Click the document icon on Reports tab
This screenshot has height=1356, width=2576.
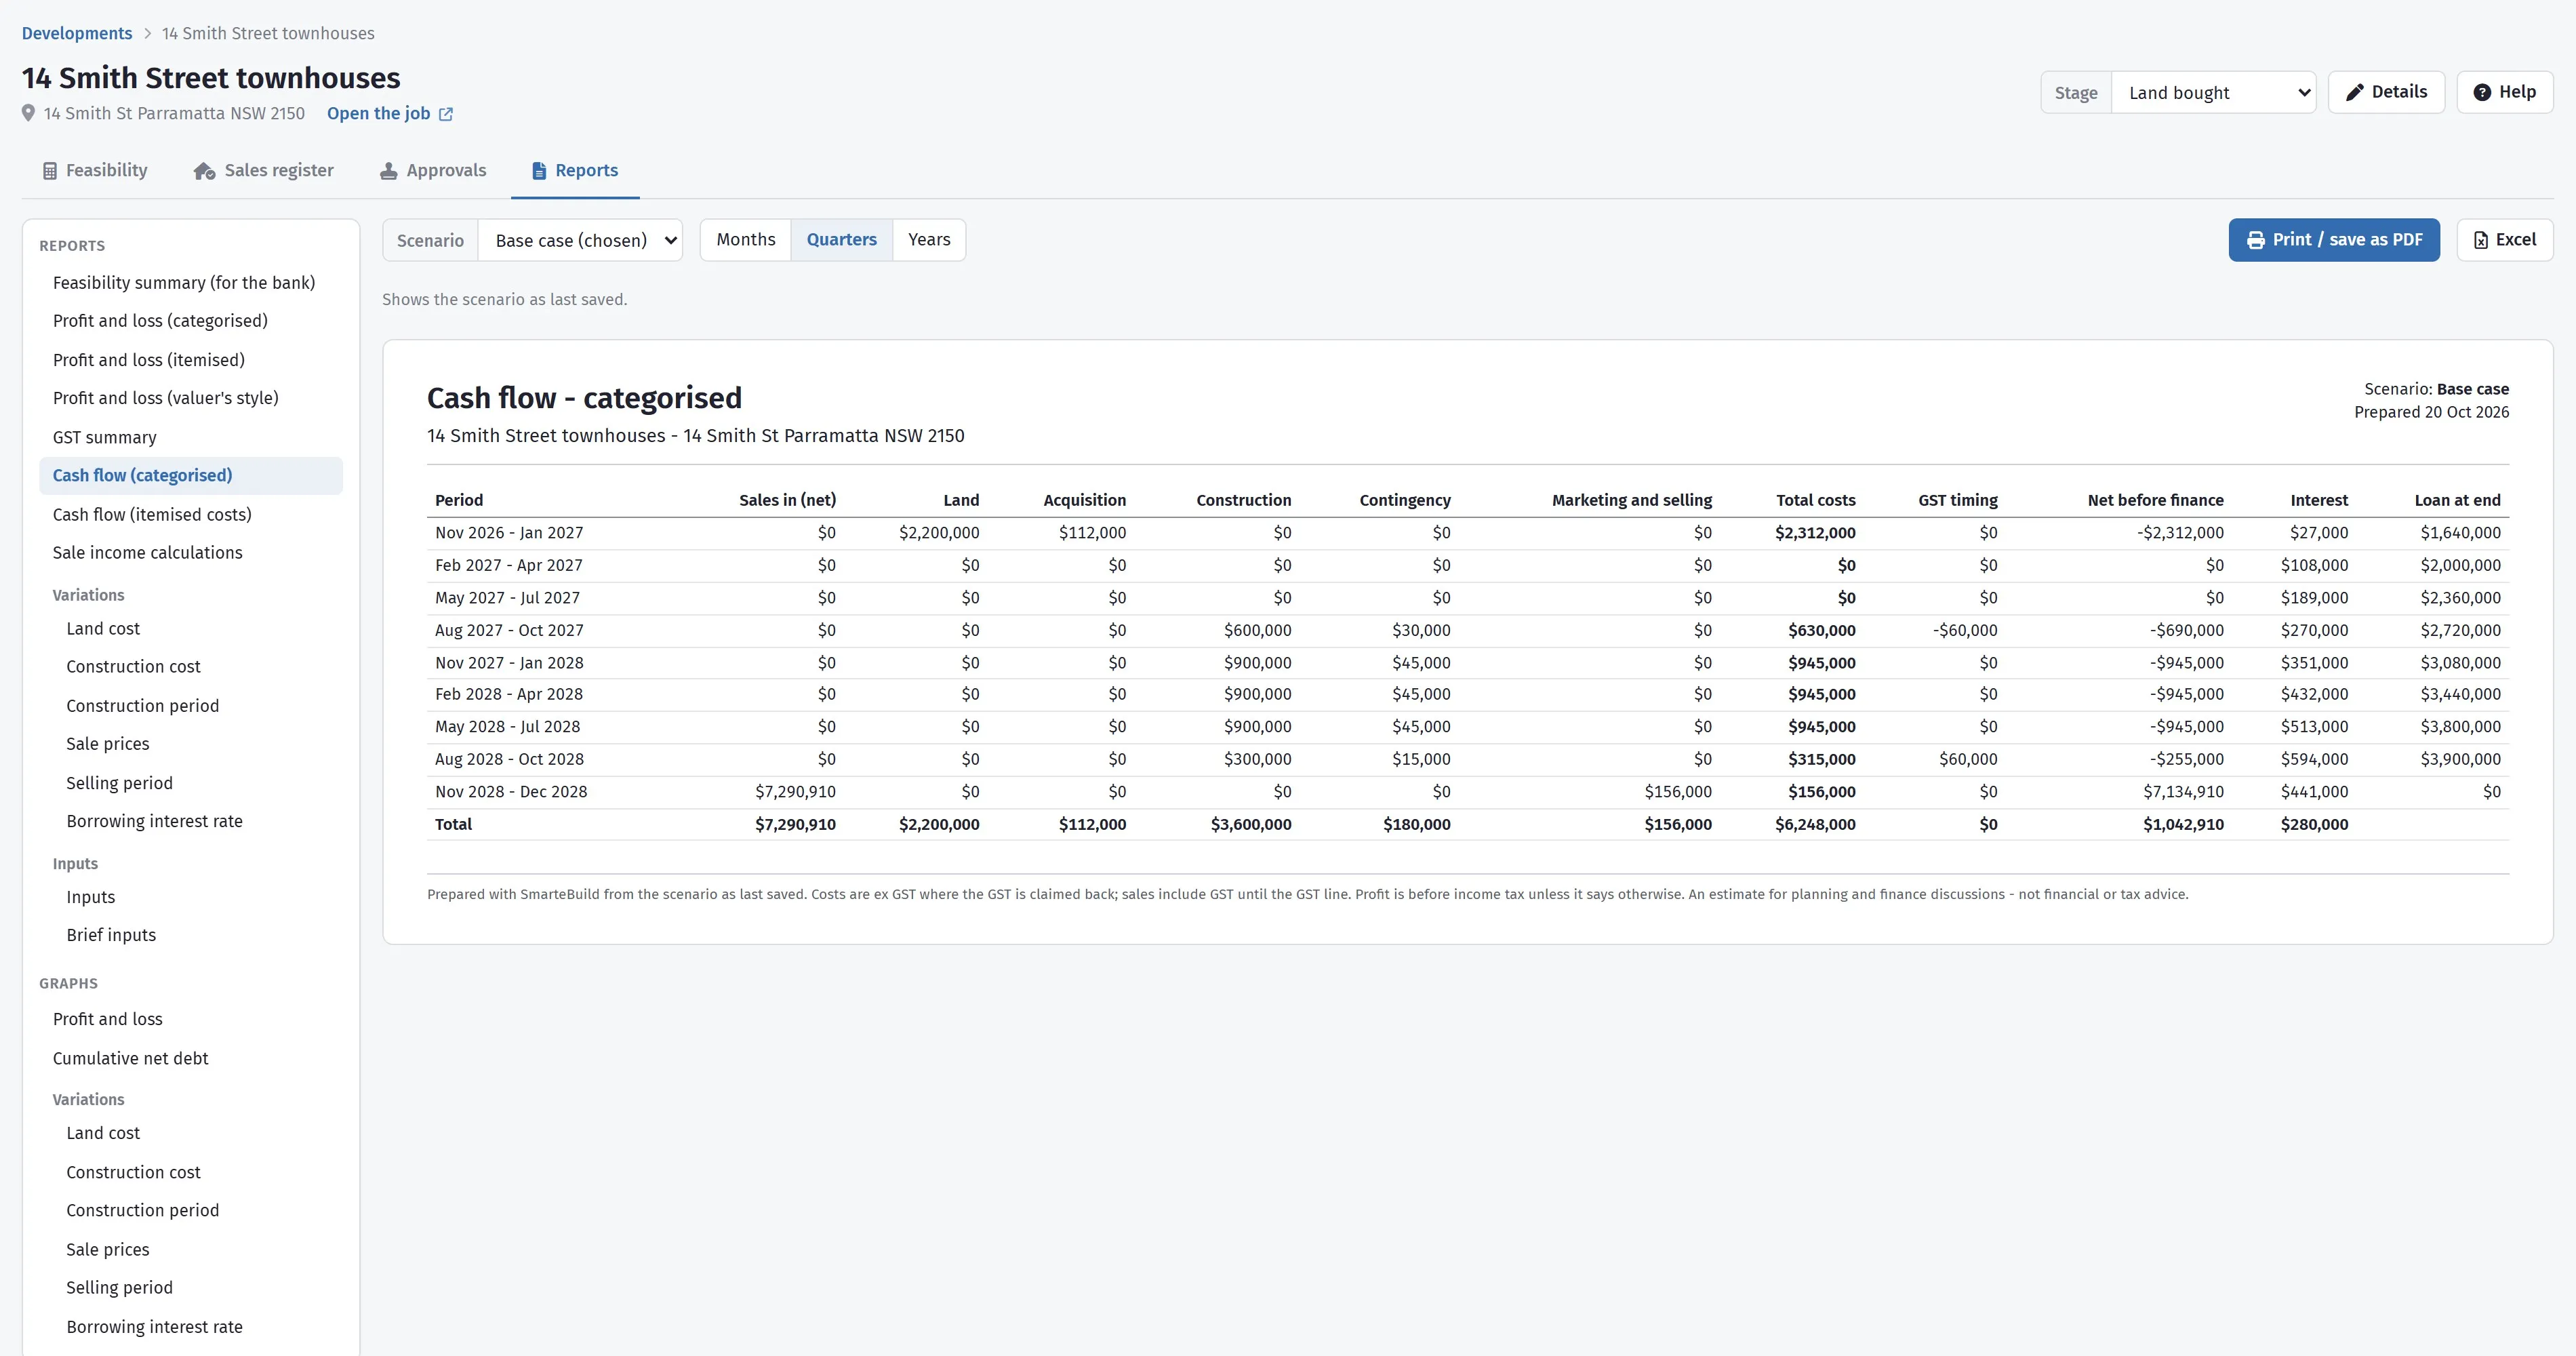click(x=539, y=171)
